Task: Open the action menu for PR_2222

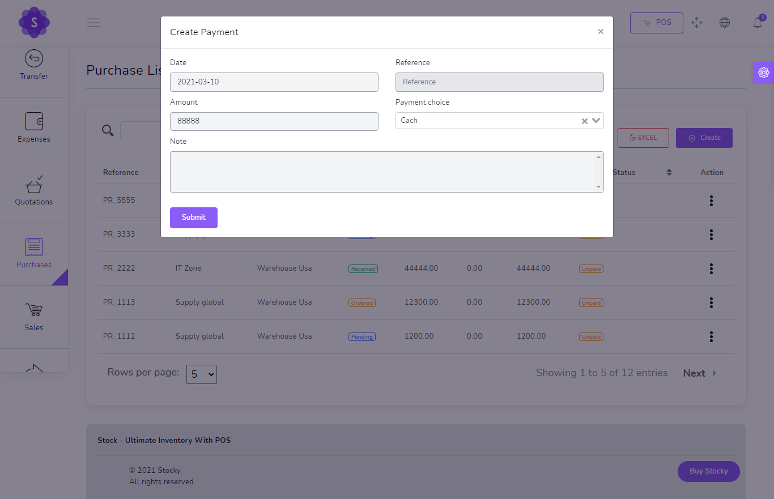Action: [x=711, y=268]
